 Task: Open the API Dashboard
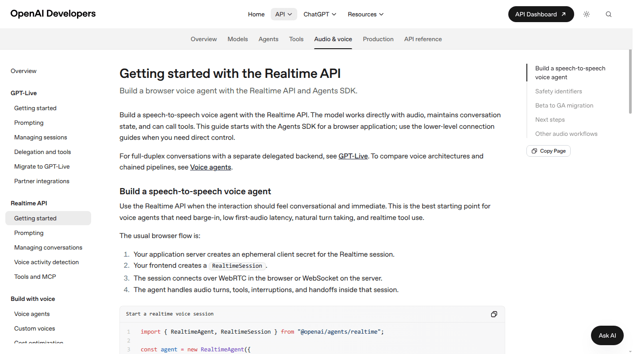[x=541, y=14]
